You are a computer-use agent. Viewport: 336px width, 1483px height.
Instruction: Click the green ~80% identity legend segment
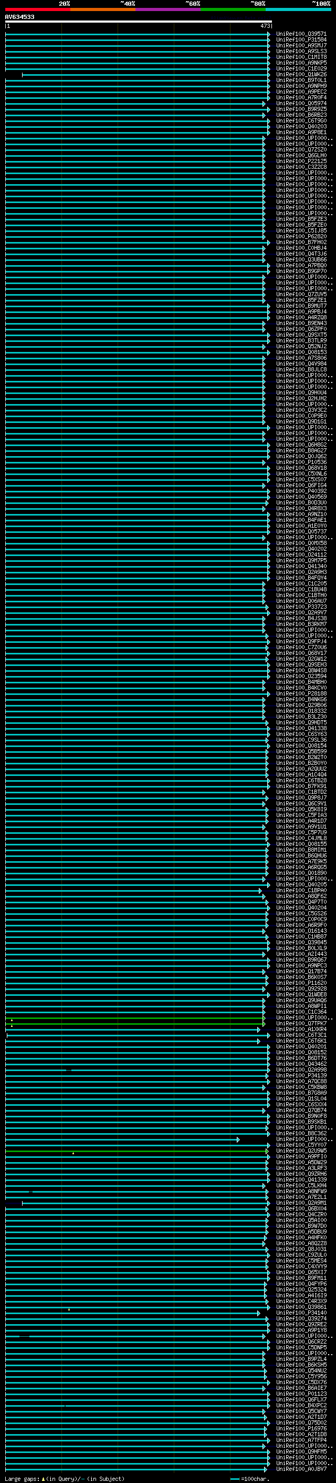(233, 9)
